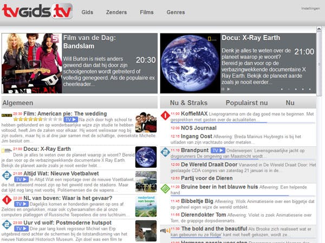Open the Bibbeltje Big programme
The image size is (325, 243).
[197, 201]
